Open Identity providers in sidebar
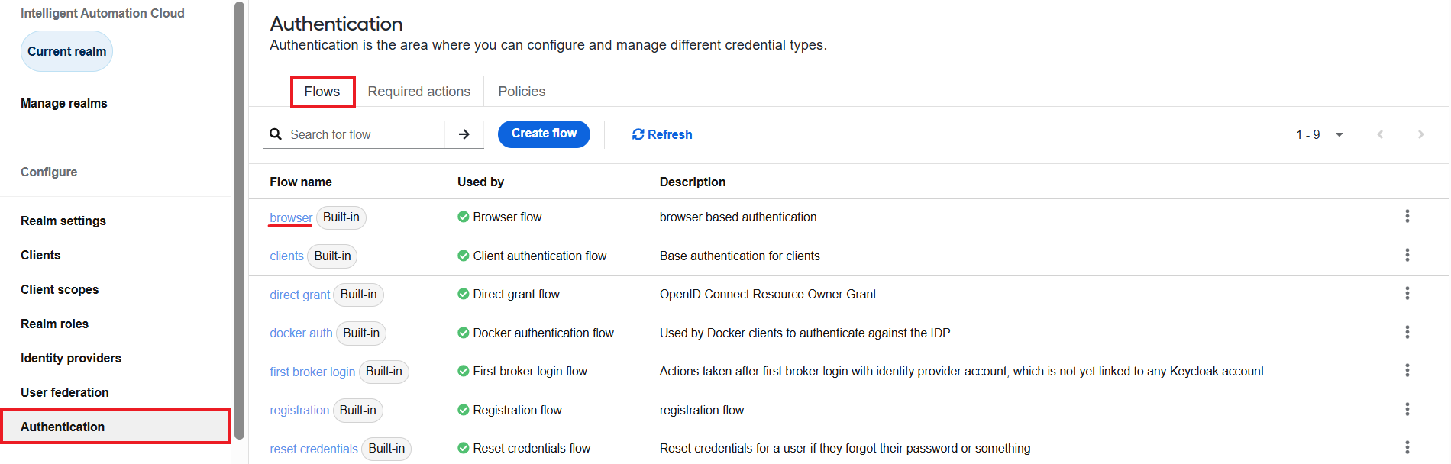 coord(71,358)
